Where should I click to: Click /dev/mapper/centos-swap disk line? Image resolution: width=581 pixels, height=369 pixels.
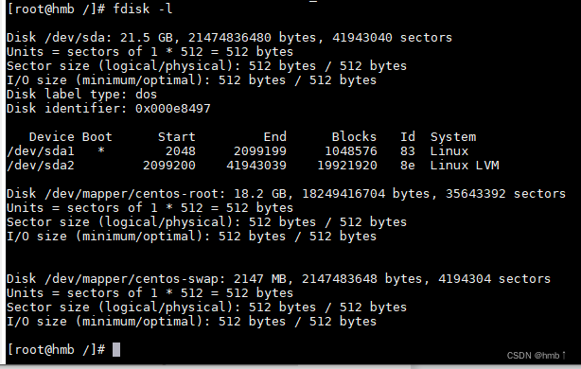pyautogui.click(x=278, y=279)
